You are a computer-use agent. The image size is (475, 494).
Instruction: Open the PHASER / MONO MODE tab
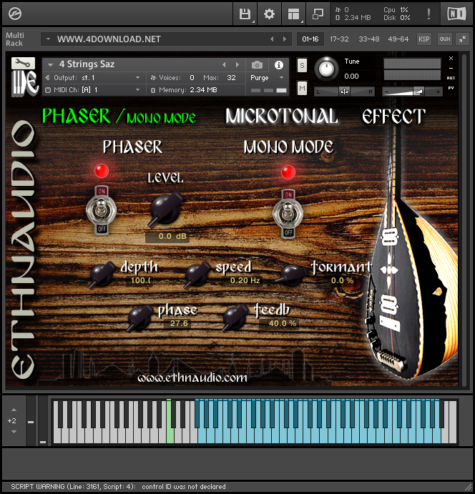coord(119,116)
